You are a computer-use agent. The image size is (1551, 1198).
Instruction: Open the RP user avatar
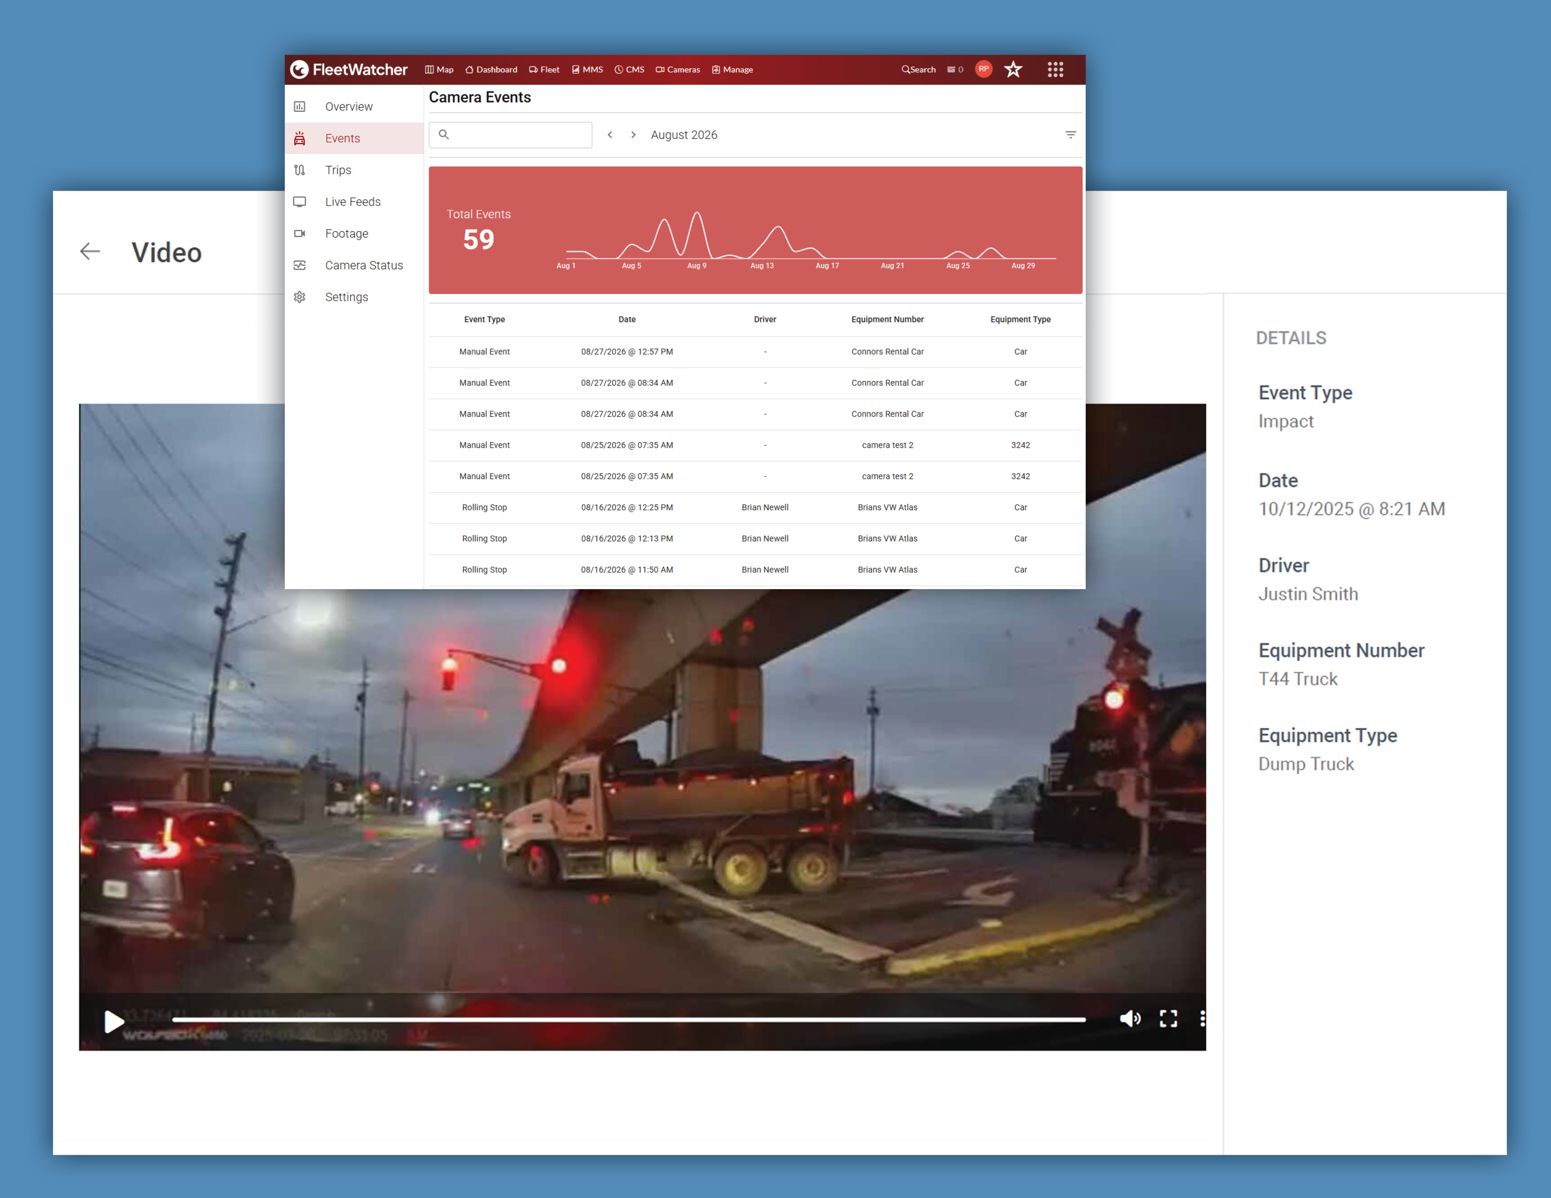pyautogui.click(x=984, y=69)
